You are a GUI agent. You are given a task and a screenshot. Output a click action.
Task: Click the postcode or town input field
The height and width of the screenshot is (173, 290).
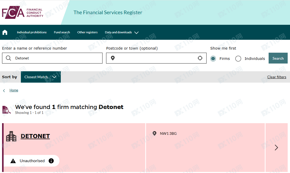(156, 58)
